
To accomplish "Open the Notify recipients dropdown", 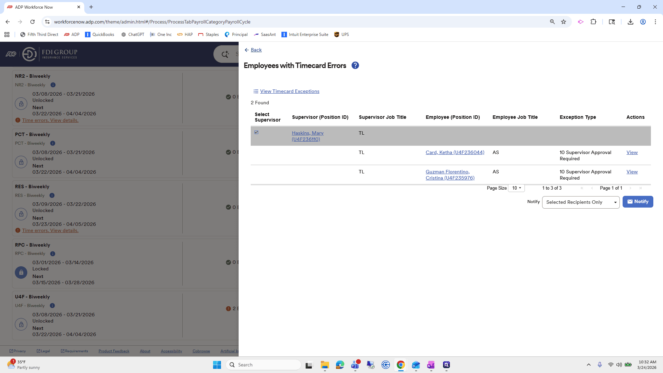I will [x=581, y=202].
